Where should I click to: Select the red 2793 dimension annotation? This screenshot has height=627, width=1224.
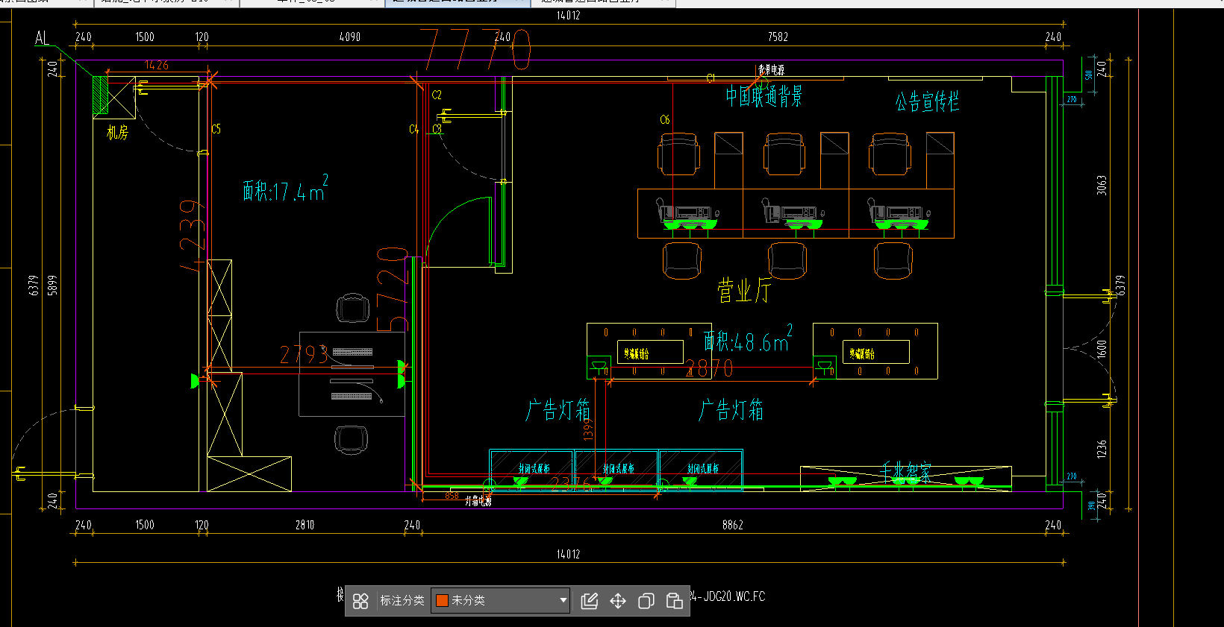(x=304, y=355)
